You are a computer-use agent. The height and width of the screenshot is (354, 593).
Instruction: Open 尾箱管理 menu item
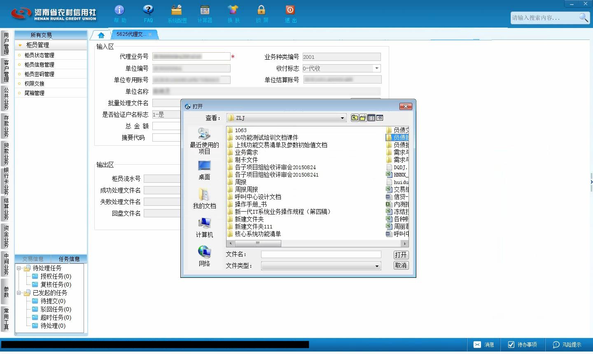(x=34, y=93)
